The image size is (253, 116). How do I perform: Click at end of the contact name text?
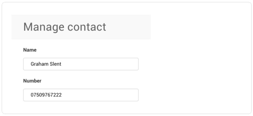coord(61,64)
